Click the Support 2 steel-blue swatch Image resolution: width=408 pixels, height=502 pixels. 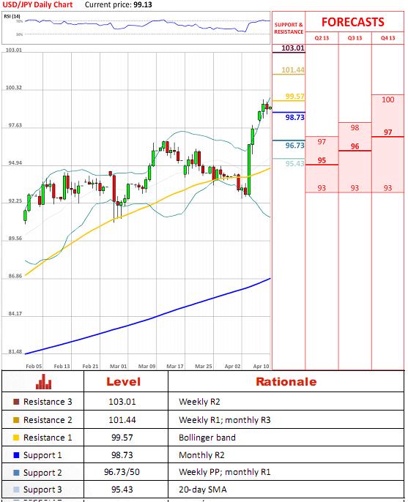point(16,473)
